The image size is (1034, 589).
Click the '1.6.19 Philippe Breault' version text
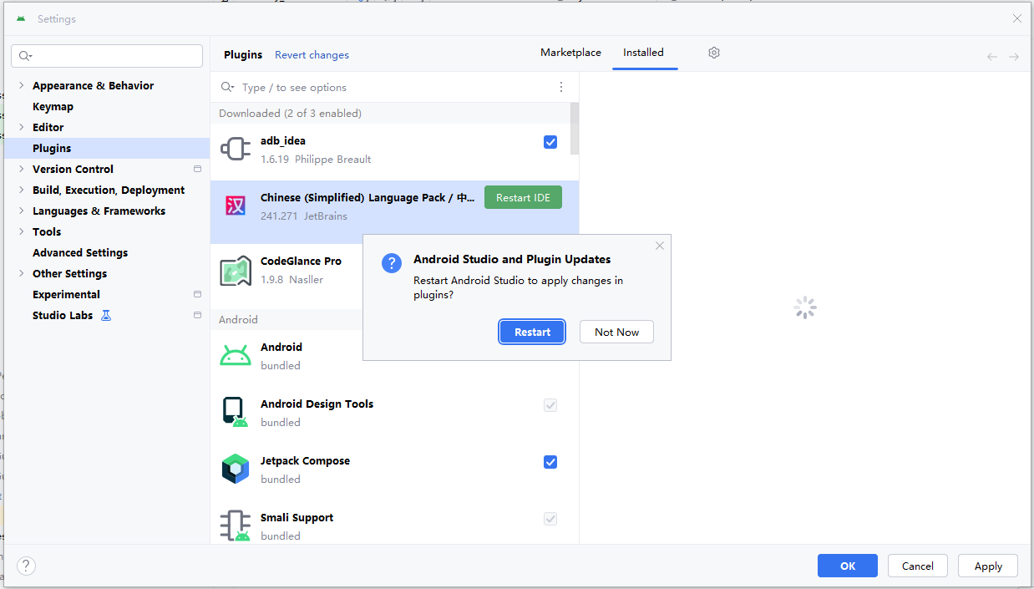tap(316, 160)
